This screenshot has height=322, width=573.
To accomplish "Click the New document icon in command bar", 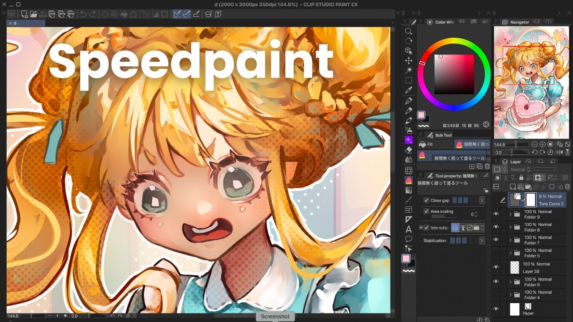I will pos(24,14).
